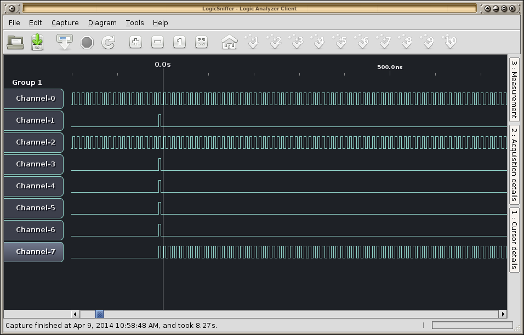
Task: Repeat the capture with the circular arrow icon
Action: [109, 42]
